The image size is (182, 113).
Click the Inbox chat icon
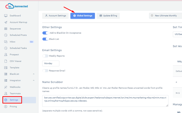click(6, 42)
